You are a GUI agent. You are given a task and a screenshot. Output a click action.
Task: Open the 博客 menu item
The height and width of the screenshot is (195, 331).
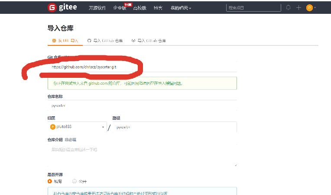pos(158,8)
